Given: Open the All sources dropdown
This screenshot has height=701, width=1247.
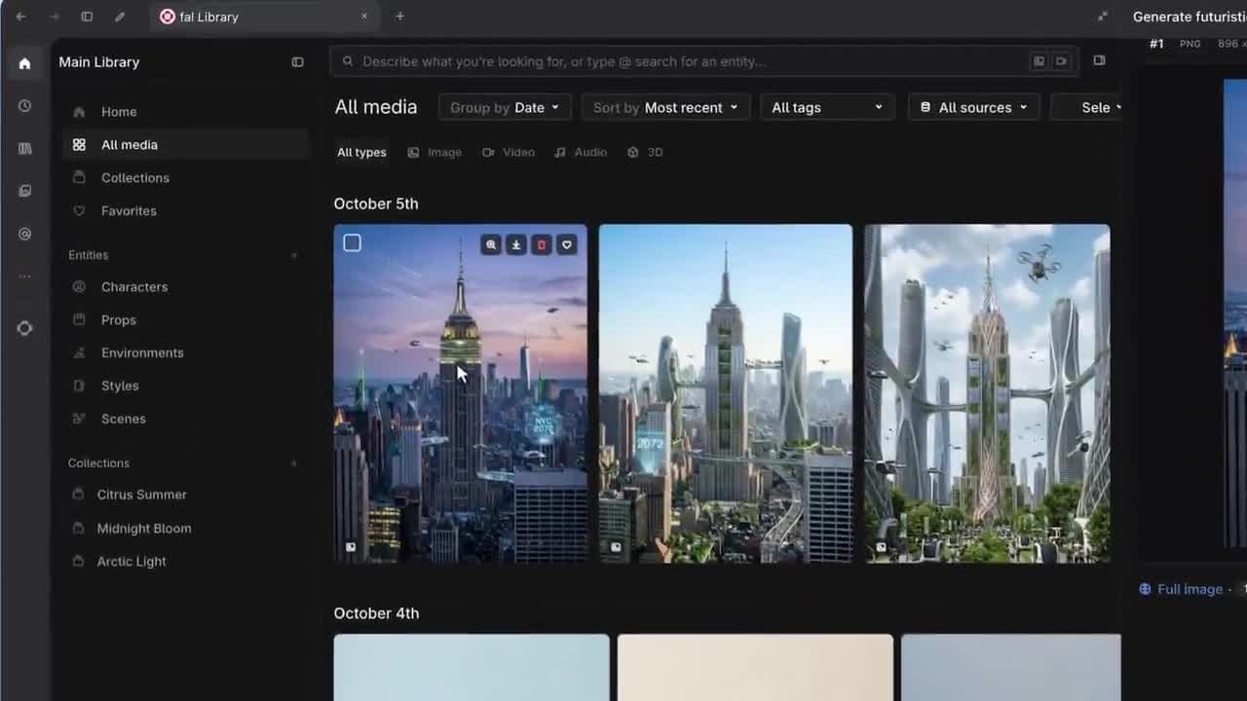Looking at the screenshot, I should pyautogui.click(x=973, y=107).
